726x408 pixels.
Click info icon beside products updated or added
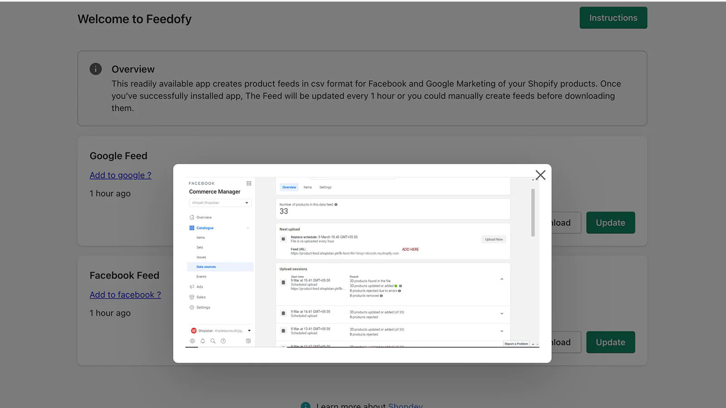400,286
